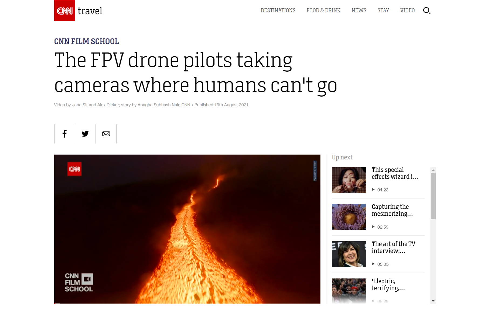This screenshot has height=318, width=478.
Task: Open the Destinations menu
Action: tap(278, 11)
